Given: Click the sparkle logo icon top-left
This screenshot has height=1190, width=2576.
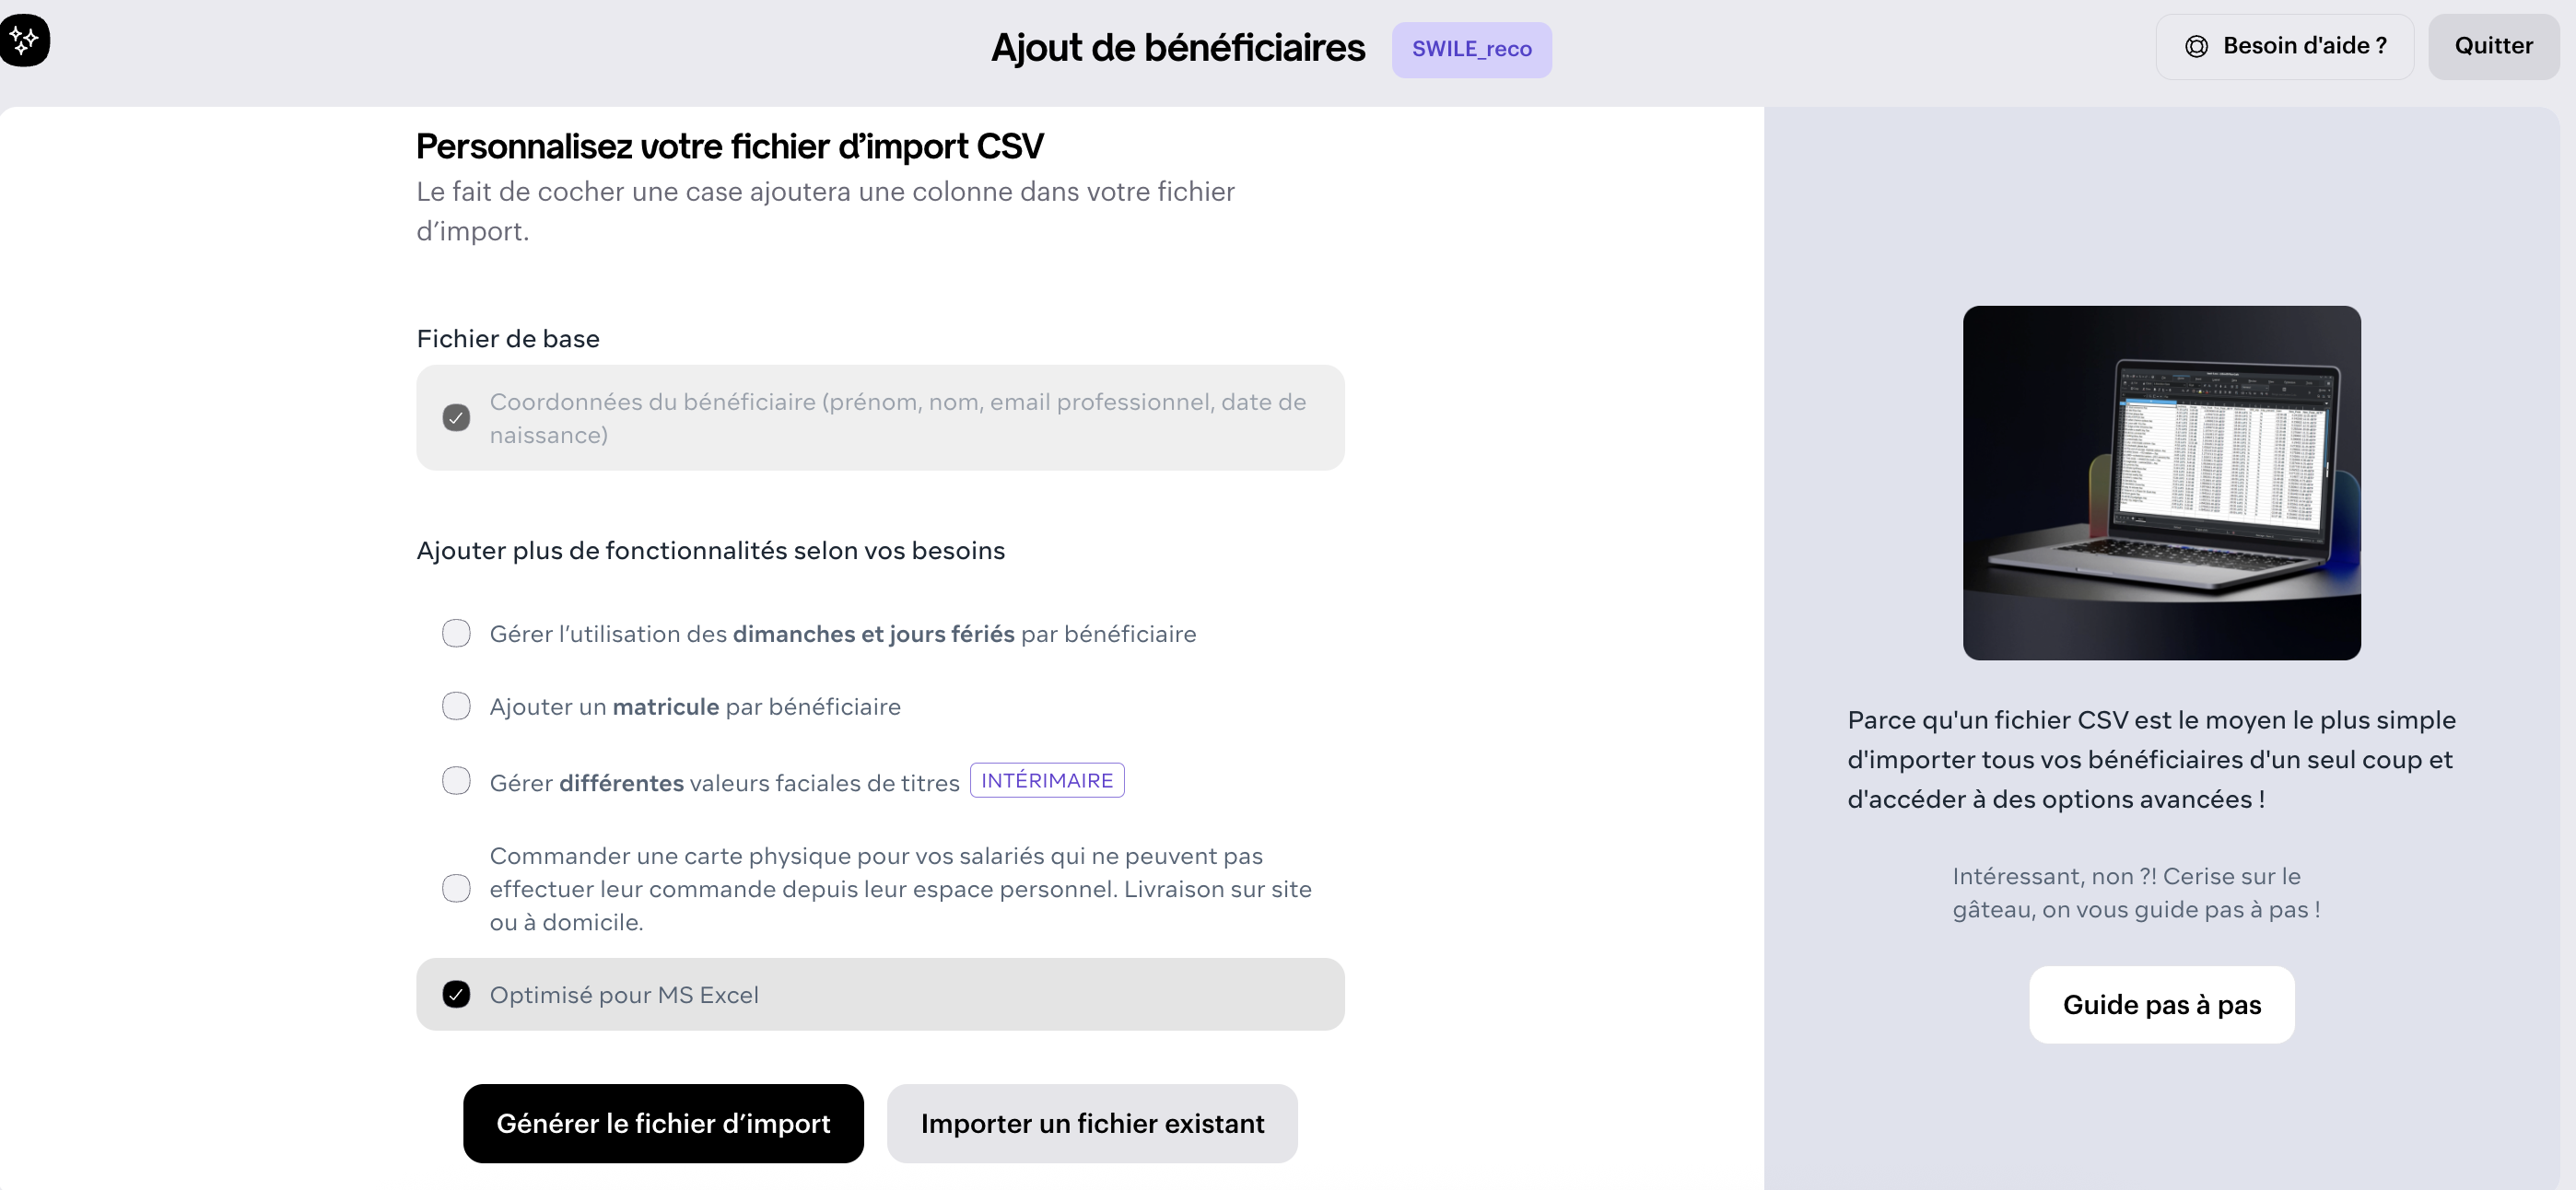Looking at the screenshot, I should 24,40.
